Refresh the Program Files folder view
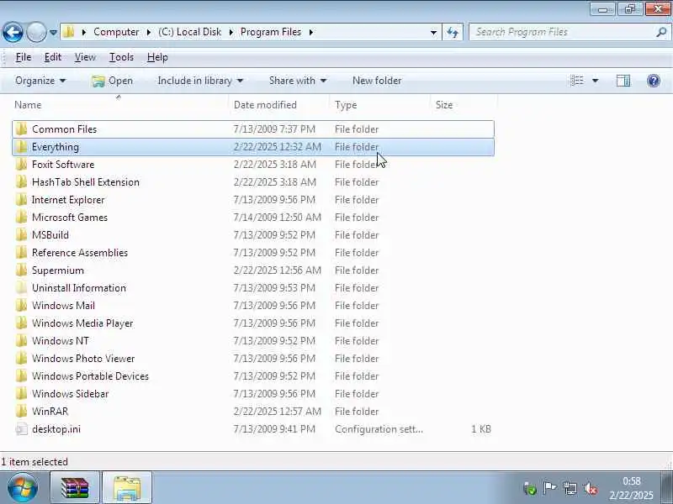This screenshot has height=504, width=673. pyautogui.click(x=453, y=32)
